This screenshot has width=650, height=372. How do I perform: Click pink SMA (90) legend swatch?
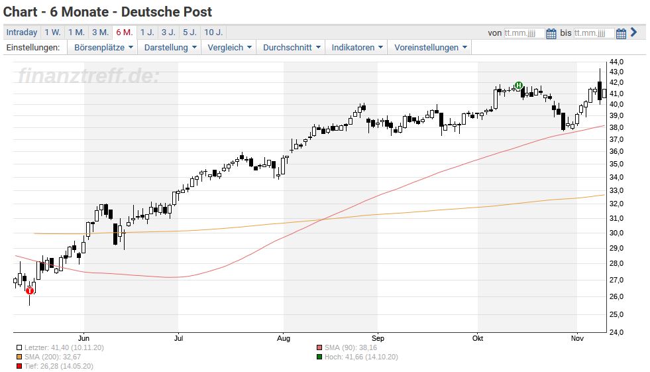click(x=319, y=347)
